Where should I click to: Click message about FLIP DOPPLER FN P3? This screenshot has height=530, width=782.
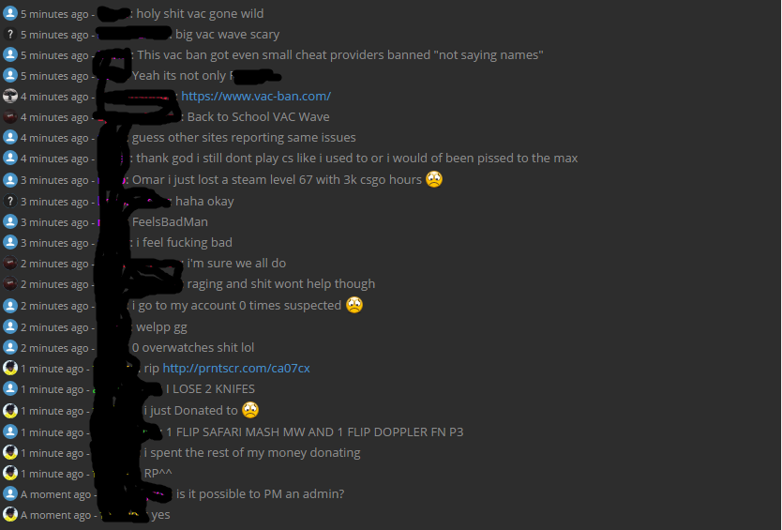(x=315, y=432)
